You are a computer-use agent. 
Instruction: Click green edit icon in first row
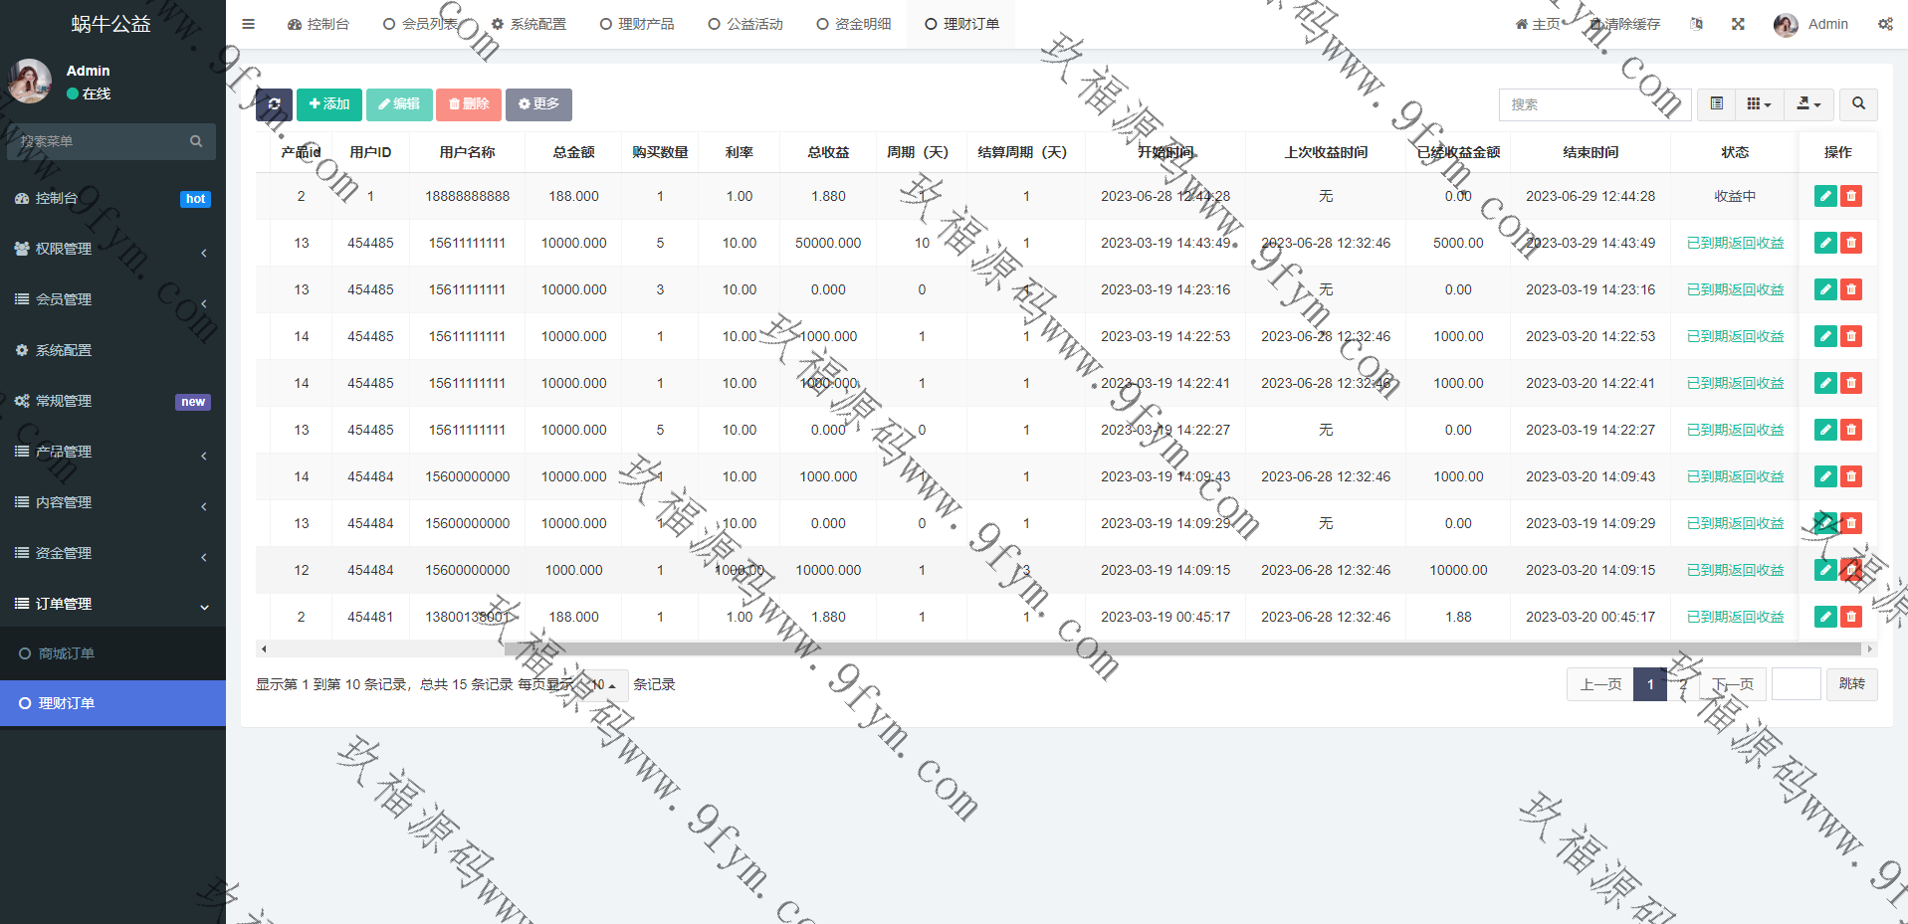pos(1825,196)
